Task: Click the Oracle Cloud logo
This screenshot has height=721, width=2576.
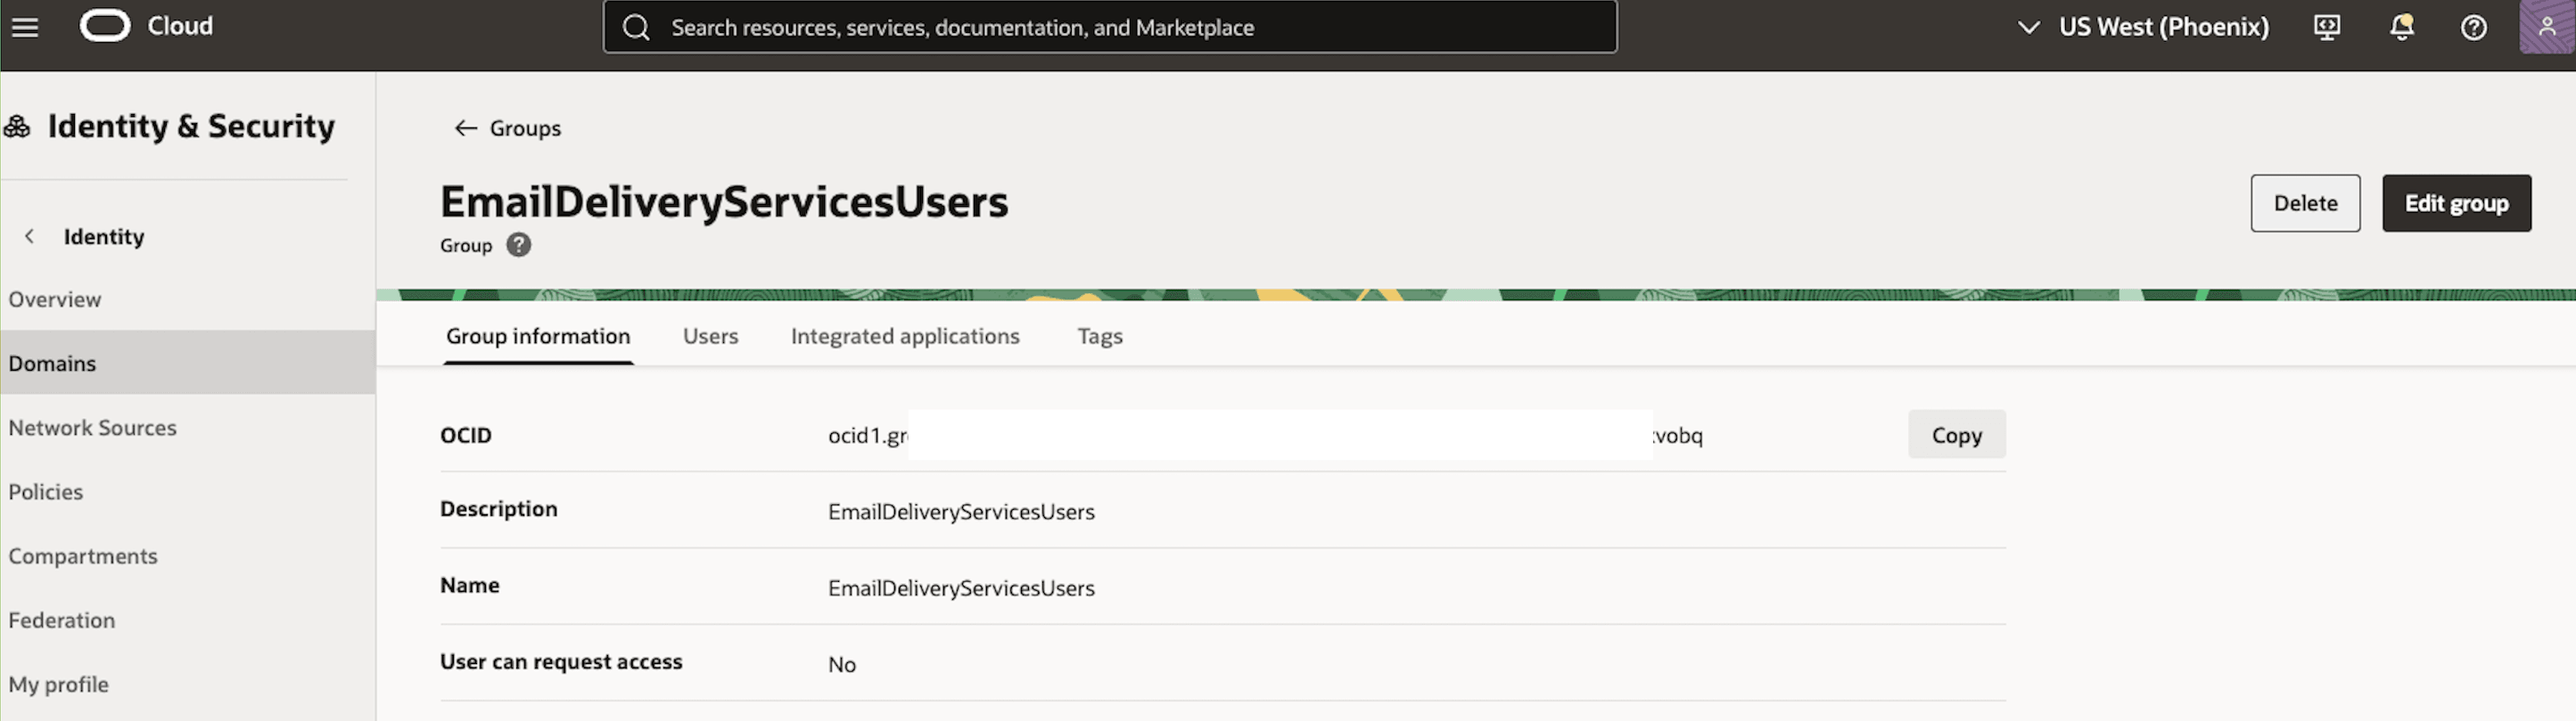Action: point(105,26)
